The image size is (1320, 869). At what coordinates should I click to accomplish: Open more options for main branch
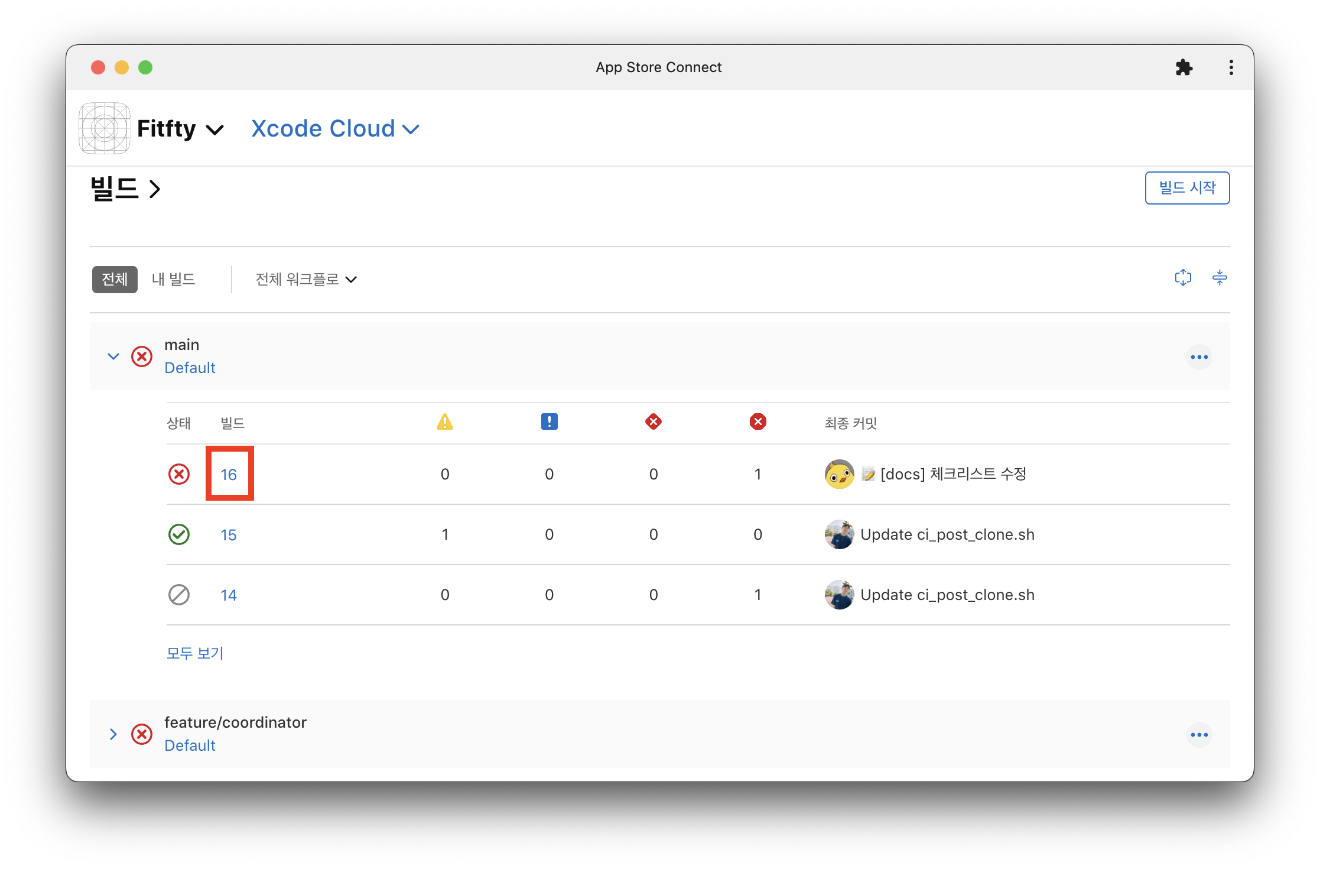(x=1199, y=357)
